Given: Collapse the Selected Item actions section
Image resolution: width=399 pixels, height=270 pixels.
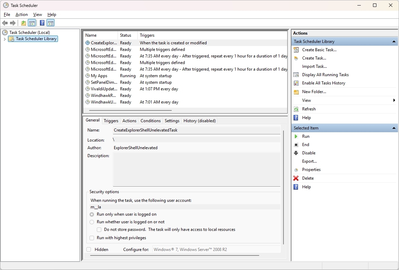Looking at the screenshot, I should click(394, 128).
